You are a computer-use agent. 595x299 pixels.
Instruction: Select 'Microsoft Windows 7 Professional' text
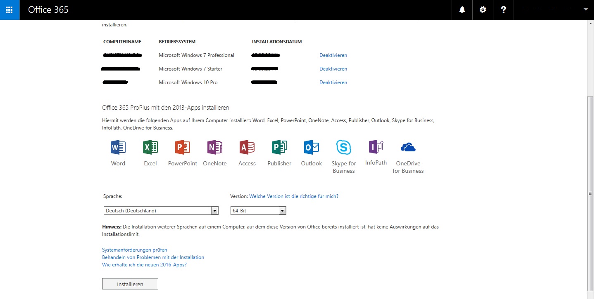(x=196, y=55)
